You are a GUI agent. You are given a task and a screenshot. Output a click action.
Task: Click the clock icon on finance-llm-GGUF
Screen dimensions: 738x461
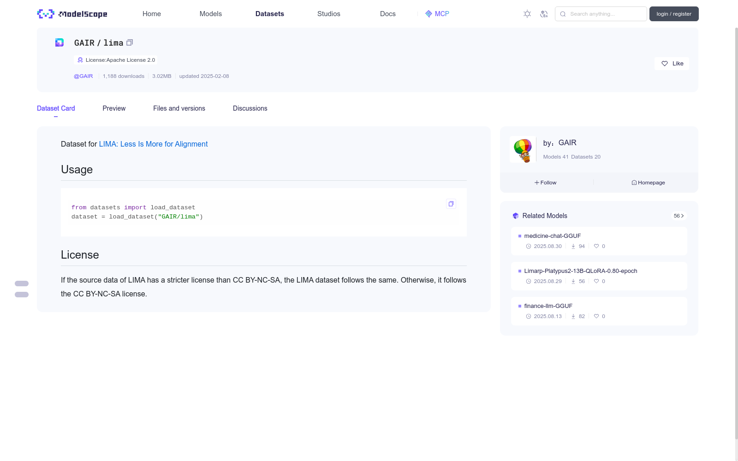(x=529, y=316)
